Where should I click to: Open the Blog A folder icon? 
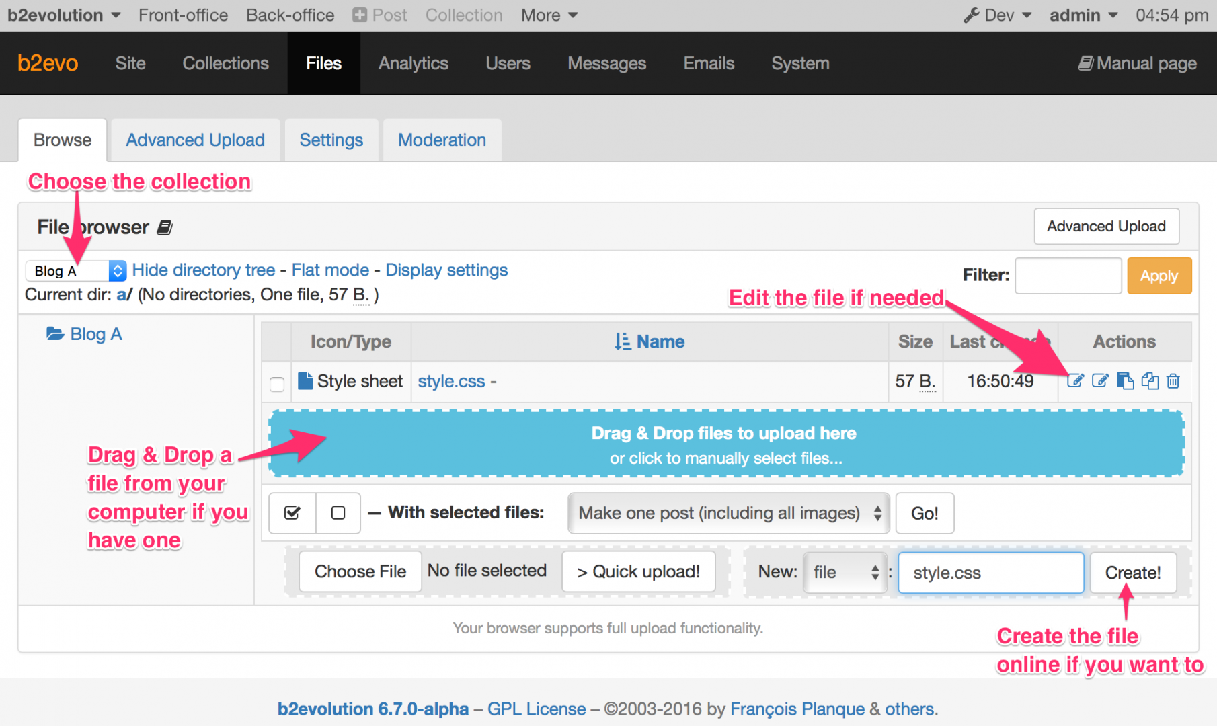54,333
